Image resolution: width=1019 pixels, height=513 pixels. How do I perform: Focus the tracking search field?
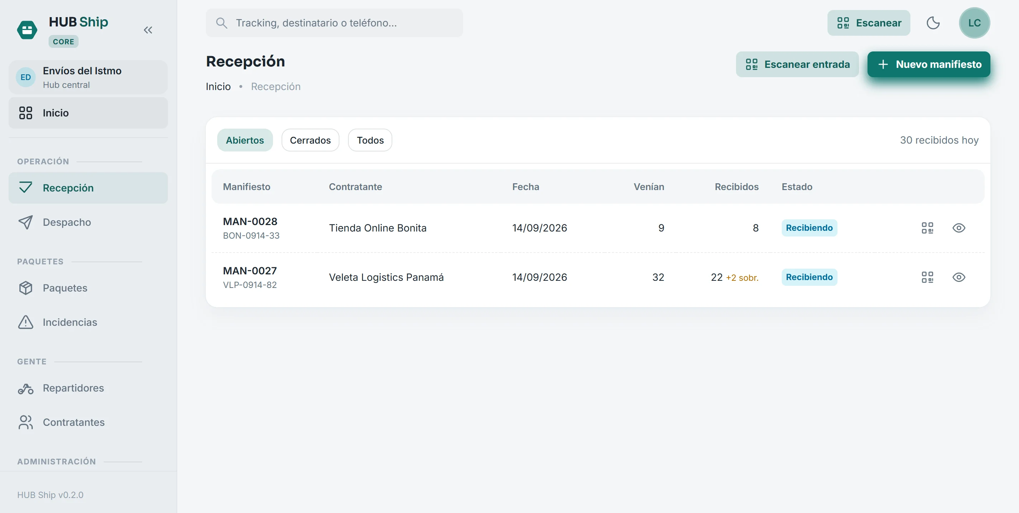334,23
